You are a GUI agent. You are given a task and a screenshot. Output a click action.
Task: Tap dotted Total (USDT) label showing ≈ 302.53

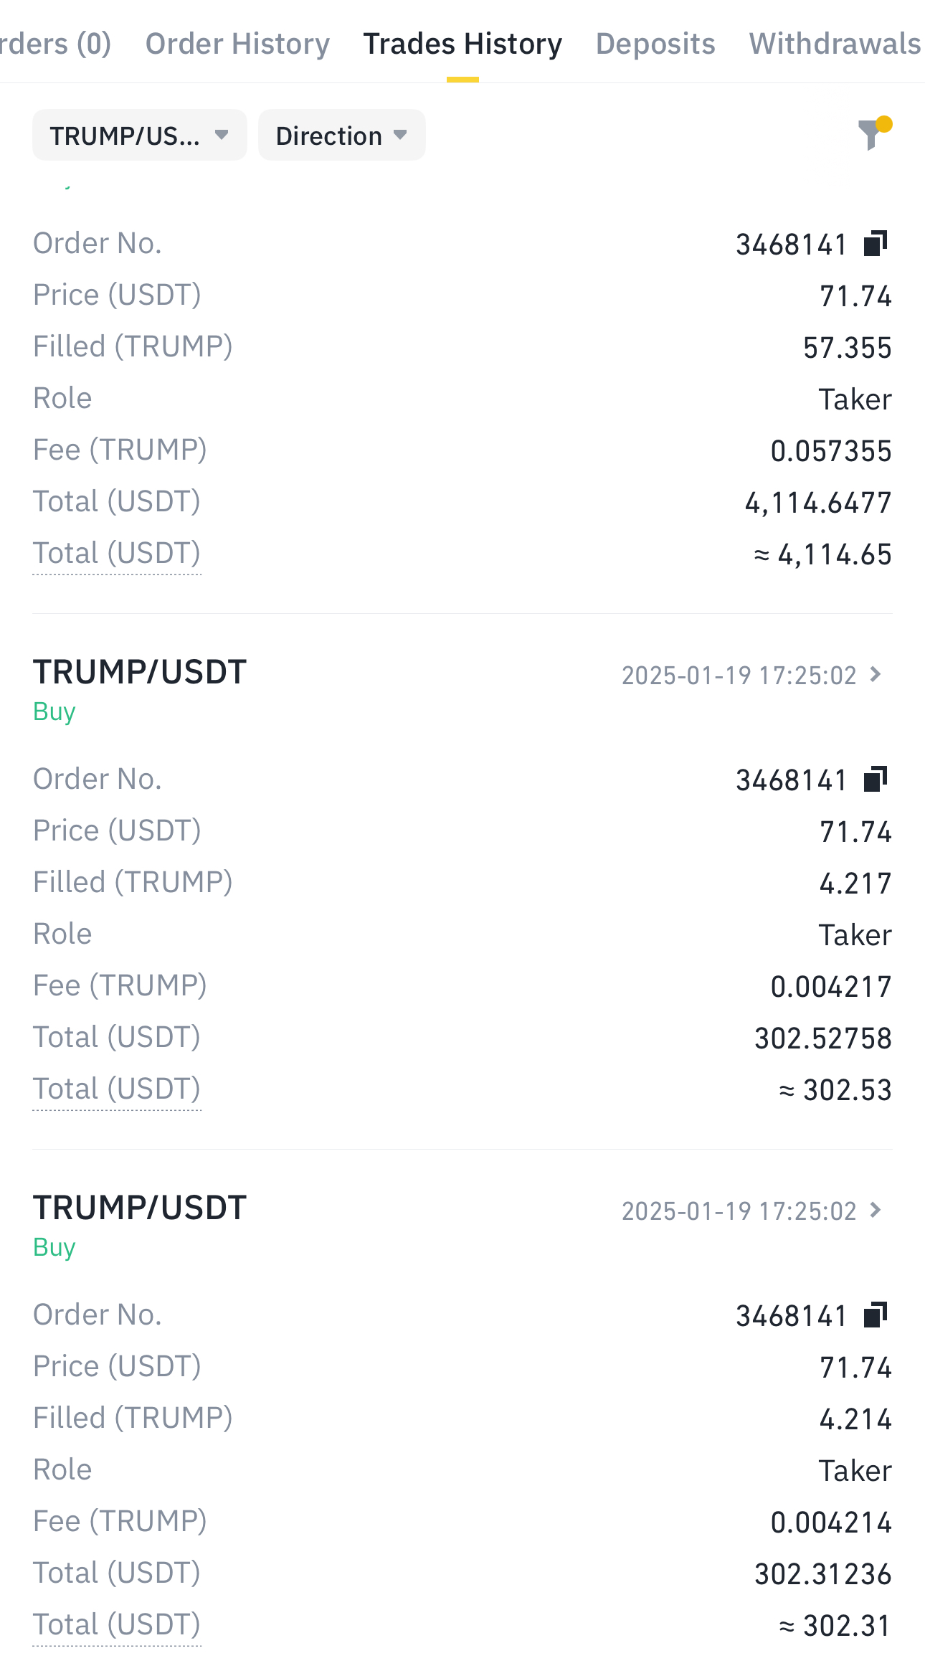pos(117,1089)
